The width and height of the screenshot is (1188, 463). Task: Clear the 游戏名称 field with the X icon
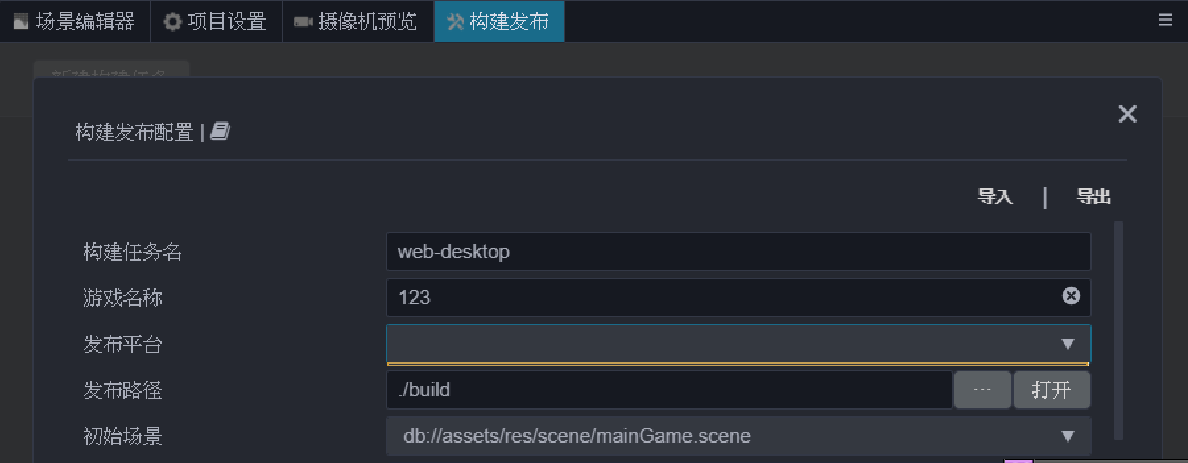[1071, 296]
